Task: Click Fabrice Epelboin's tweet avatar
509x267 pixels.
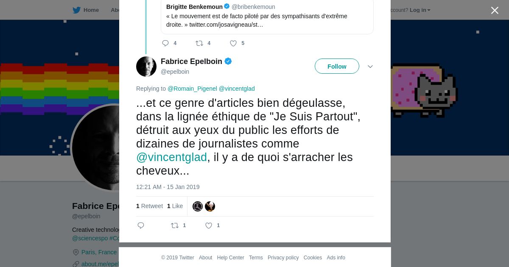Action: coord(146,67)
